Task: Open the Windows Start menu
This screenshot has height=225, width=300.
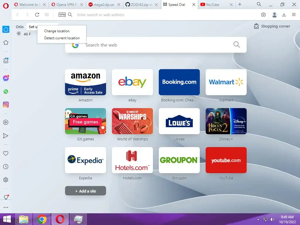Action: point(7,219)
